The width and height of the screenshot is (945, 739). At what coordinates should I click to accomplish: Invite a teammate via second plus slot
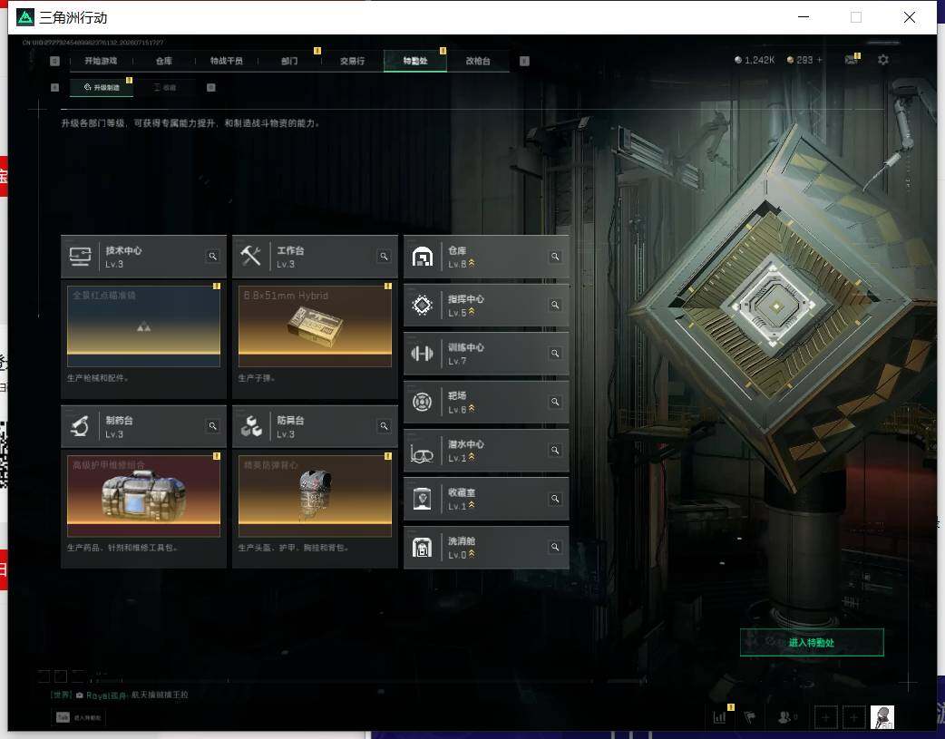(x=853, y=717)
